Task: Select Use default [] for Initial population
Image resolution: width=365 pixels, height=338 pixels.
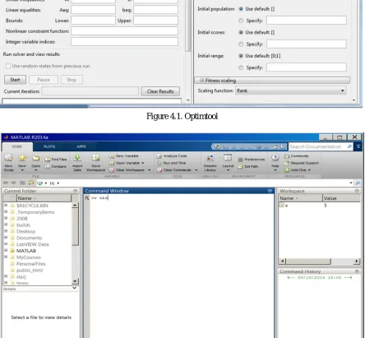Action: click(241, 9)
